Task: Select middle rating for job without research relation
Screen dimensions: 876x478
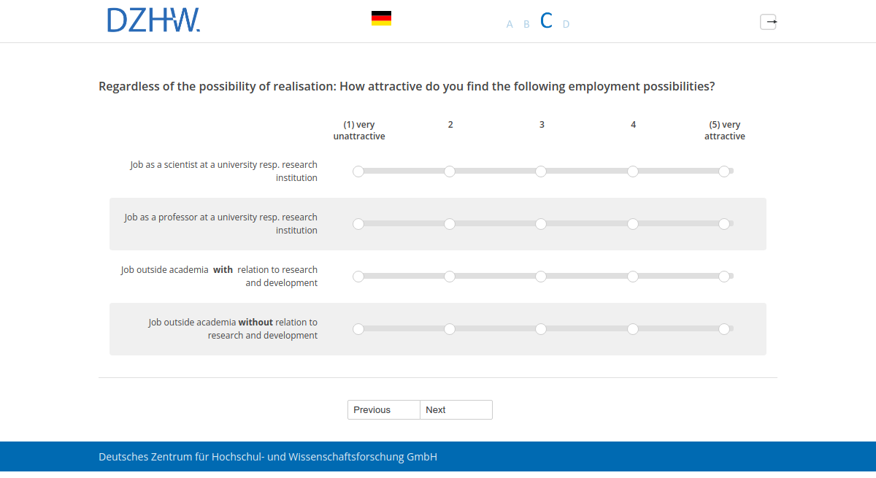Action: click(541, 329)
